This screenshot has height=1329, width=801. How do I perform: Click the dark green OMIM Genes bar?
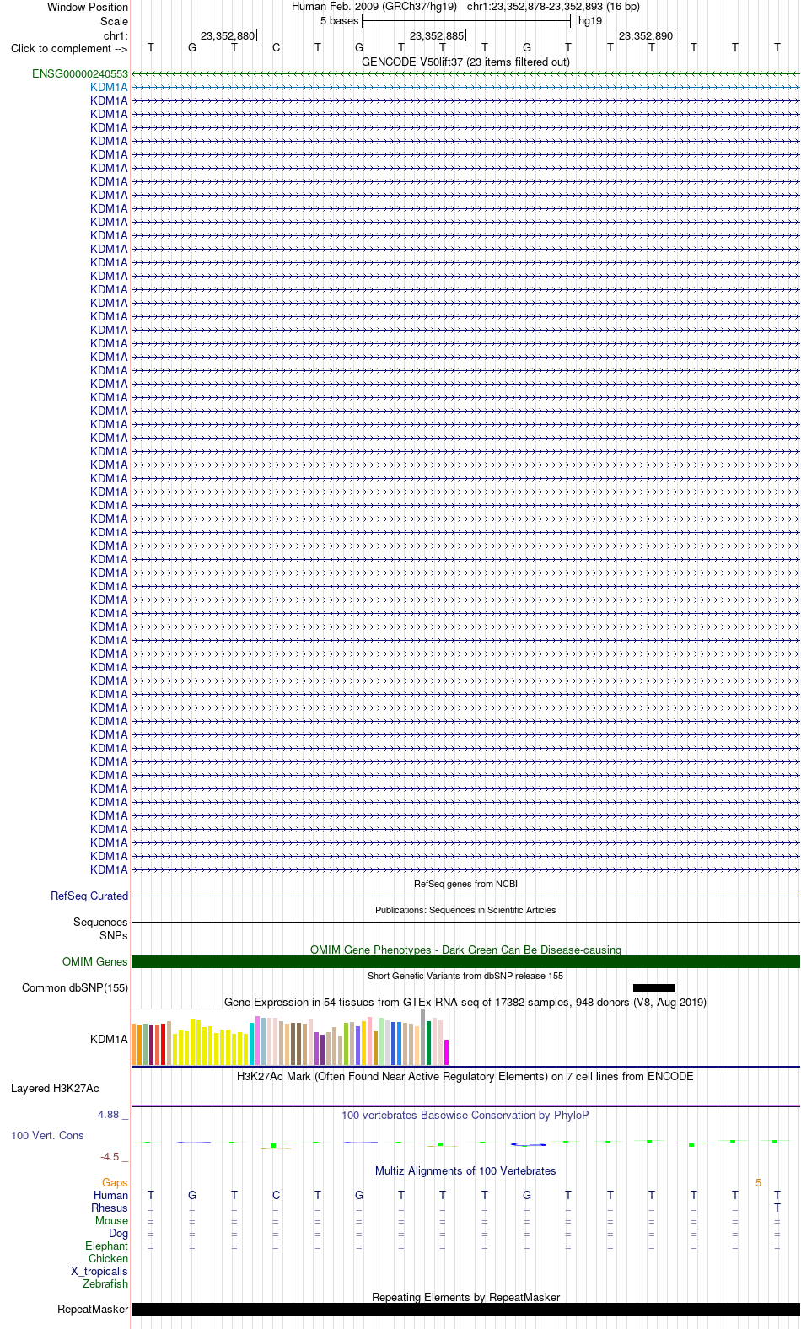coord(465,962)
